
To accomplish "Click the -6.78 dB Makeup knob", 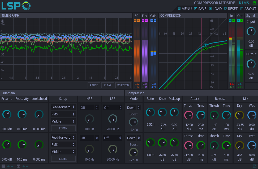I will (x=174, y=143).
